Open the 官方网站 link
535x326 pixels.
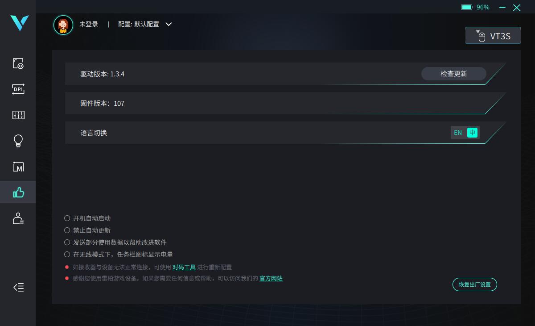pos(271,278)
